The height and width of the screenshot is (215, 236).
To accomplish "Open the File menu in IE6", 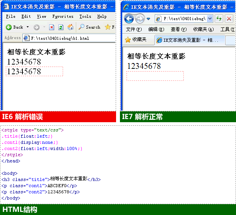I will click(10, 17).
